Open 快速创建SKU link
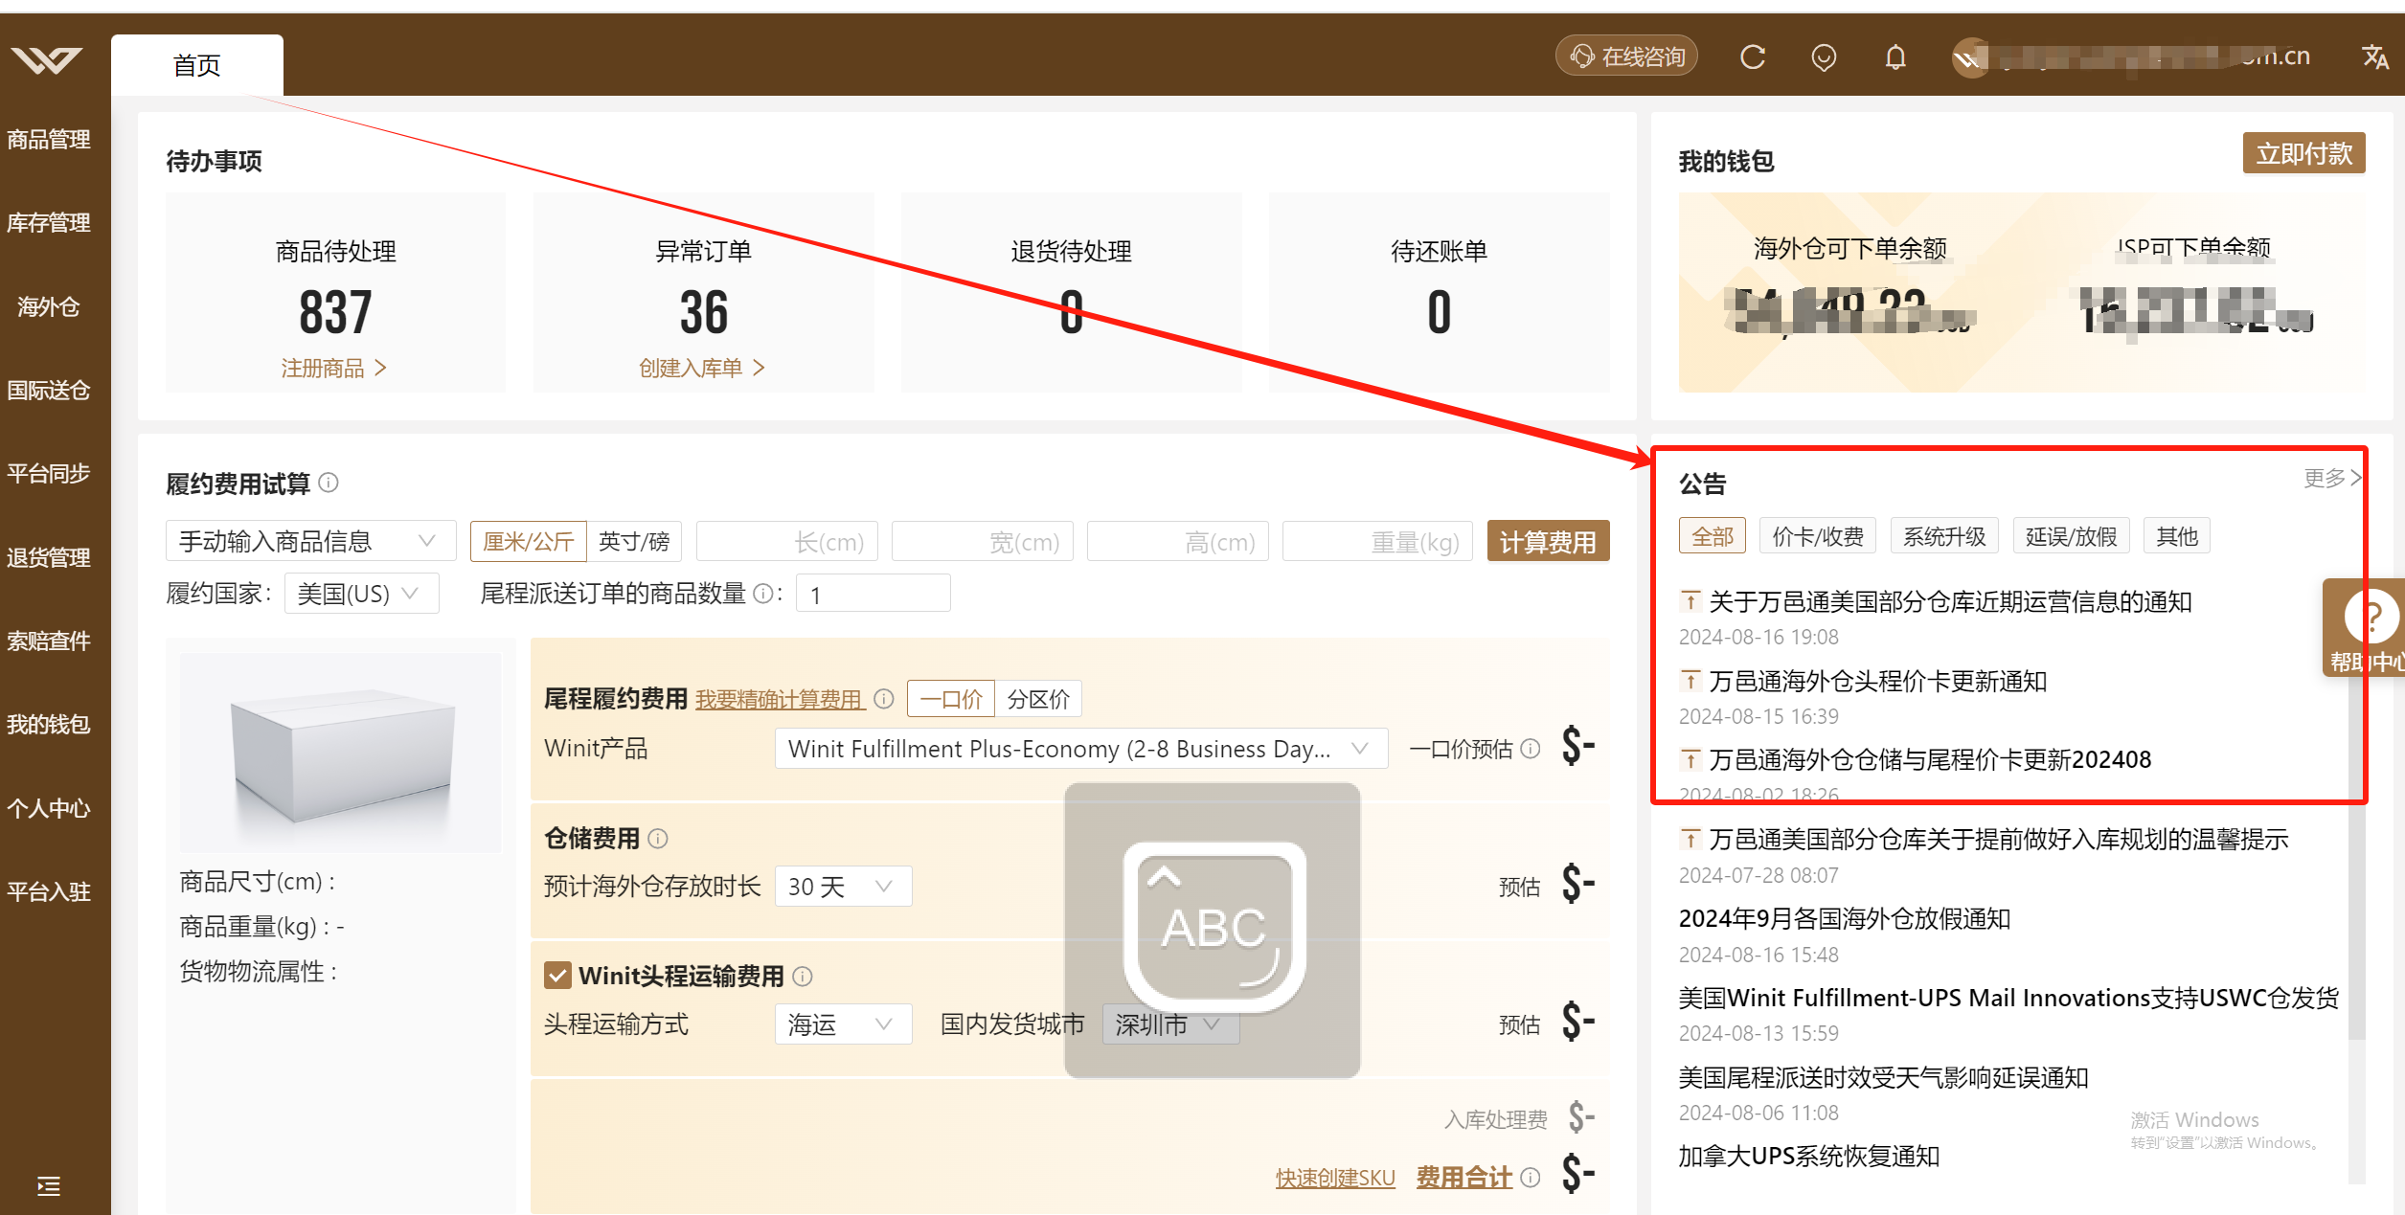This screenshot has height=1215, width=2405. tap(1335, 1178)
